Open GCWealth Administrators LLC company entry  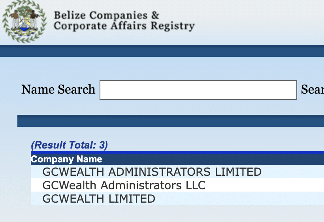pos(124,185)
